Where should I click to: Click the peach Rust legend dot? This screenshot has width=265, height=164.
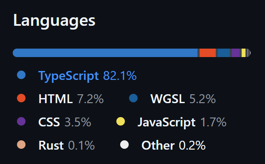click(x=21, y=145)
